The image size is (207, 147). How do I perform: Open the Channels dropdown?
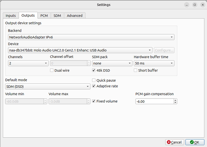pos(28,63)
